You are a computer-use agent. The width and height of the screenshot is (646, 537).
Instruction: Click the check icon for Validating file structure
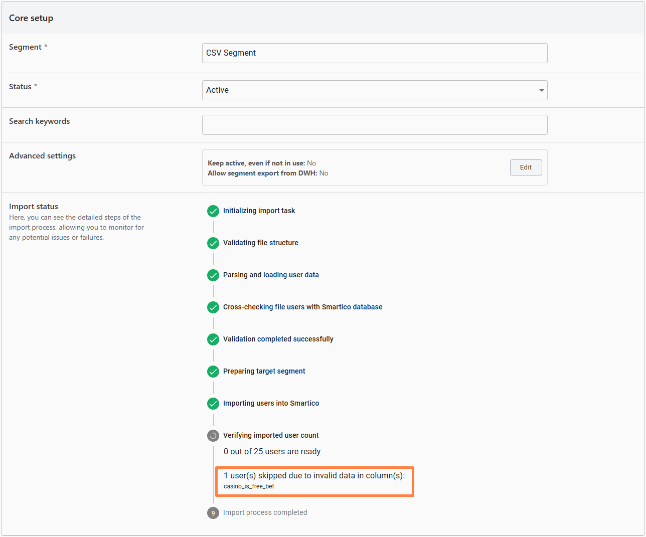(213, 243)
